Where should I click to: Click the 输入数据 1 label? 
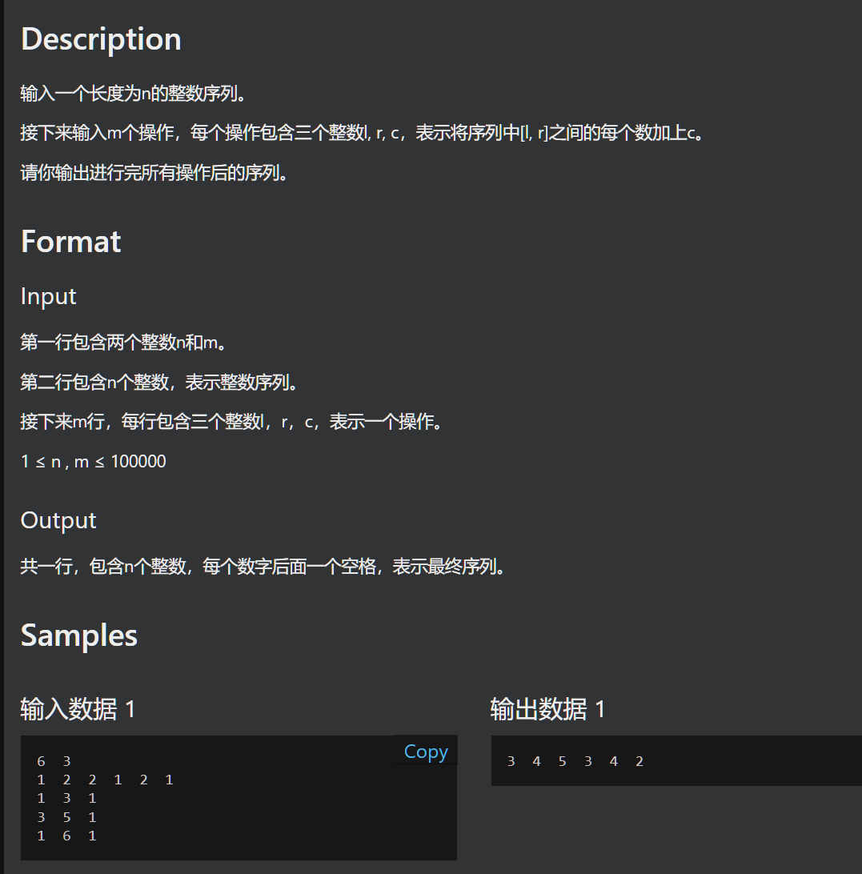pos(78,710)
